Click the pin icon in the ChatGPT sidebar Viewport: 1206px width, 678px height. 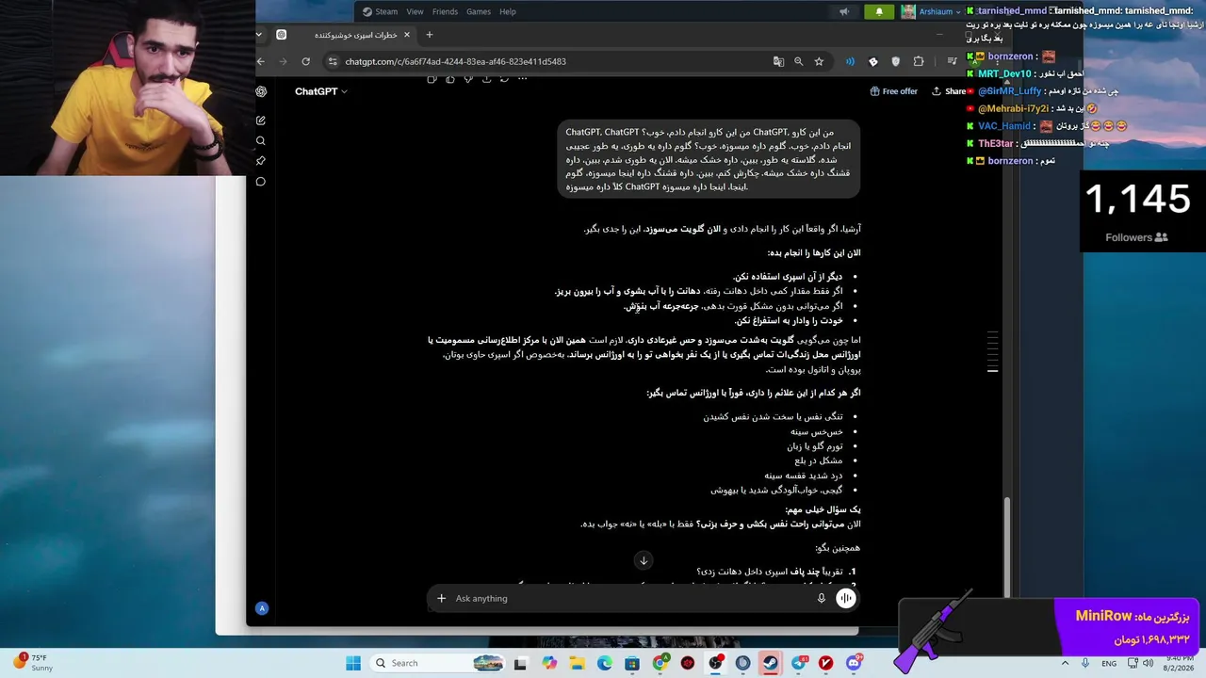[261, 161]
